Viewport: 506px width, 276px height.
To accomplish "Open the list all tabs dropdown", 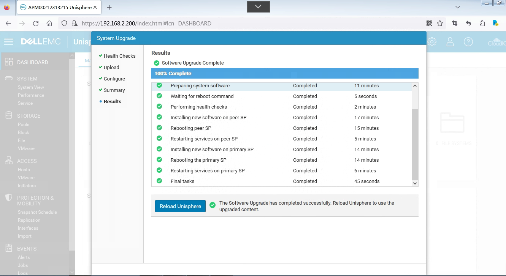I will [x=458, y=7].
